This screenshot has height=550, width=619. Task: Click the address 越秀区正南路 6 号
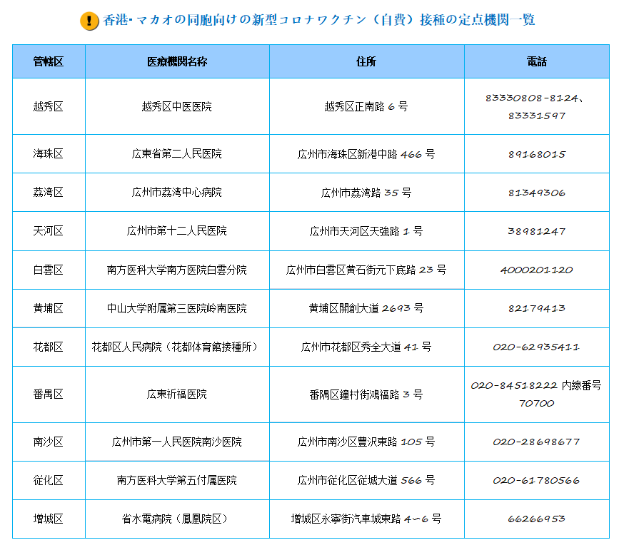pyautogui.click(x=366, y=106)
